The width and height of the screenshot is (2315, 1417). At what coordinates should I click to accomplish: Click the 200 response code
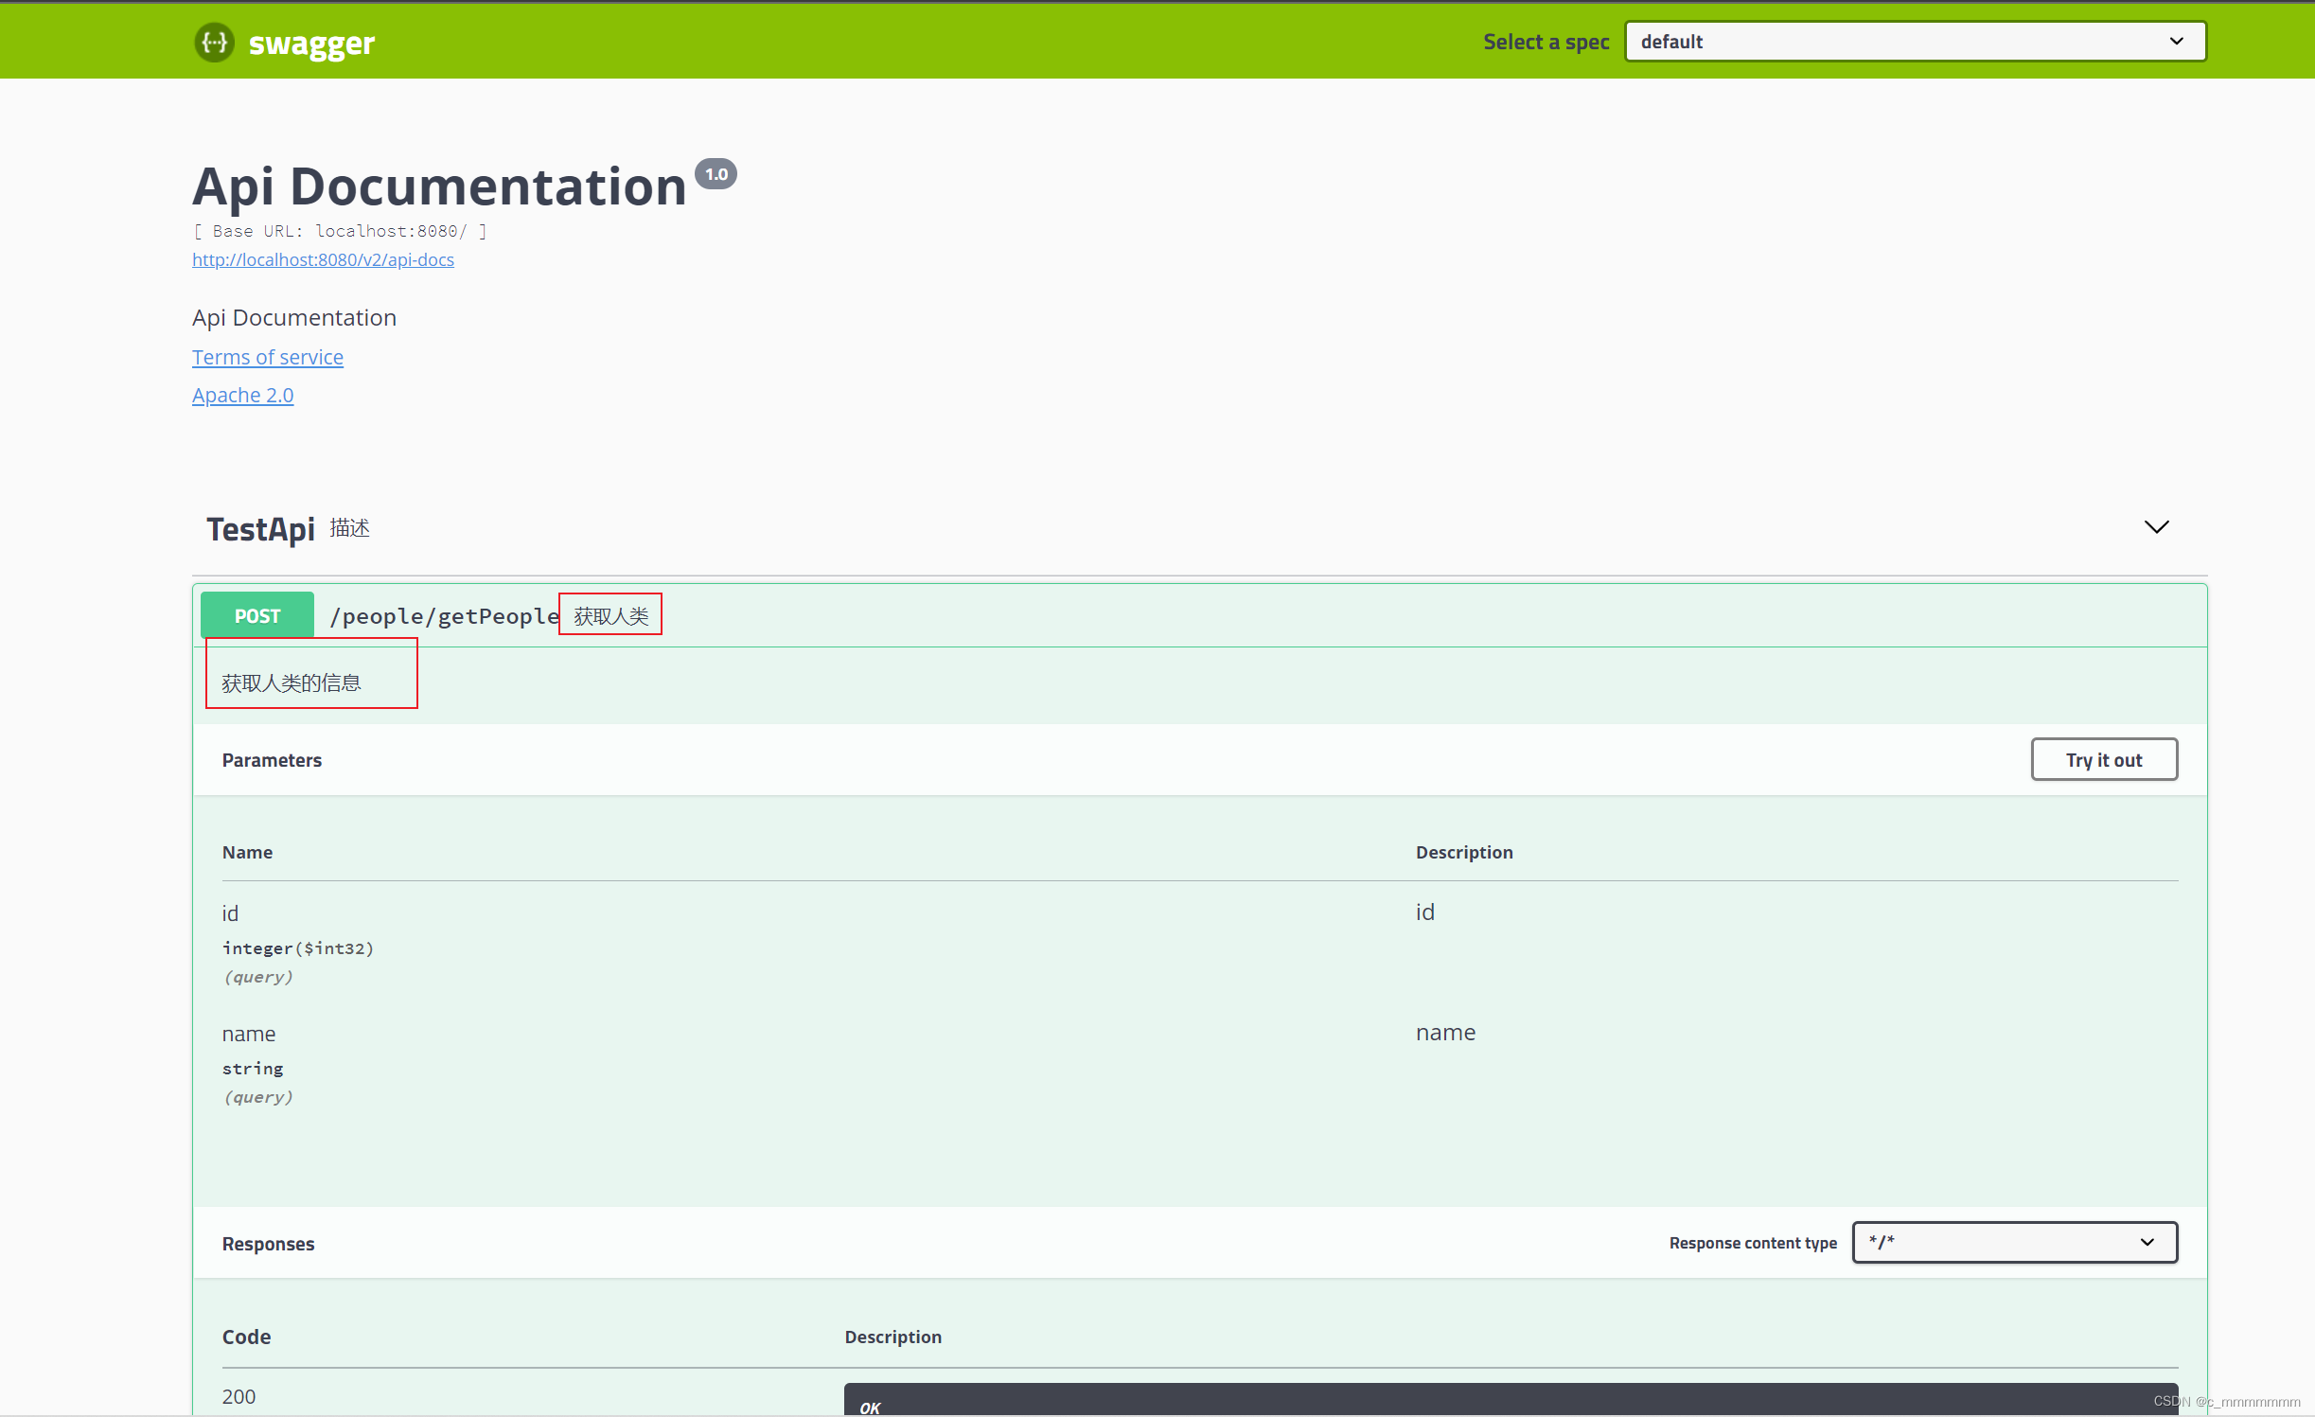pos(239,1396)
